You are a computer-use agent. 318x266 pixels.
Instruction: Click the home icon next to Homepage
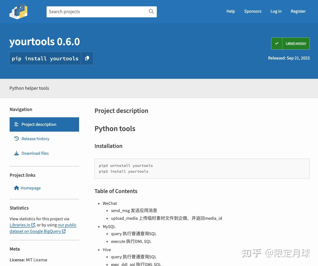[16, 188]
